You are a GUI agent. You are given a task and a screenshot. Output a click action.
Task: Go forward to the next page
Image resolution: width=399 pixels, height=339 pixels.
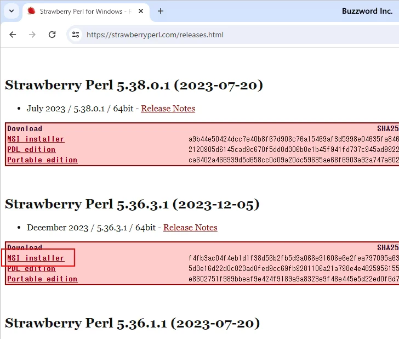pyautogui.click(x=32, y=35)
